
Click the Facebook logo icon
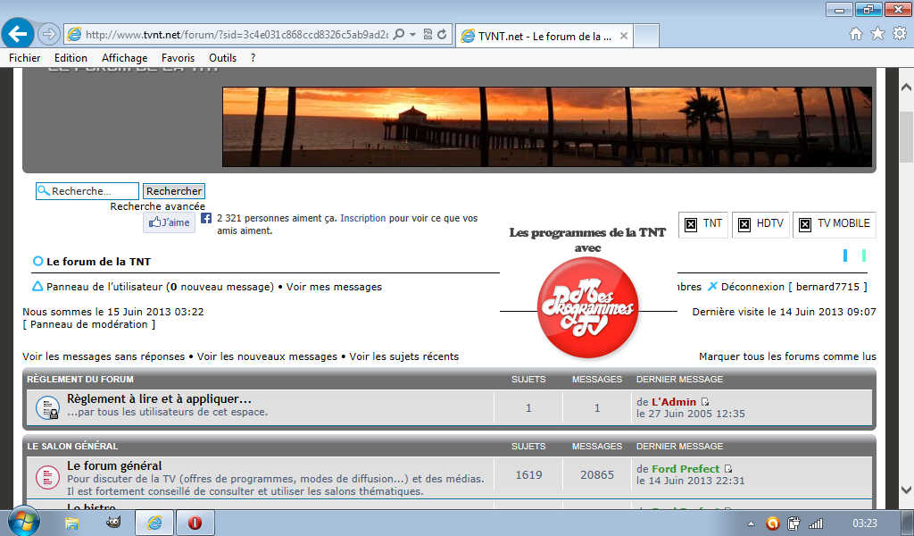click(206, 218)
